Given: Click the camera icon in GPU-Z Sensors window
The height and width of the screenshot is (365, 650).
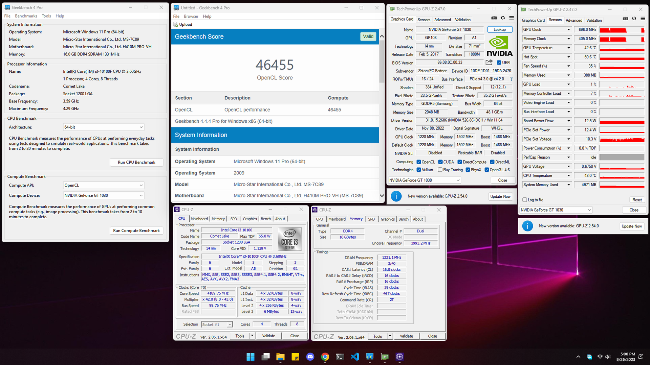Looking at the screenshot, I should click(625, 19).
